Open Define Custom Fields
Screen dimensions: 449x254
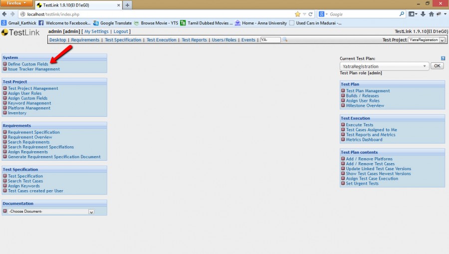28,64
